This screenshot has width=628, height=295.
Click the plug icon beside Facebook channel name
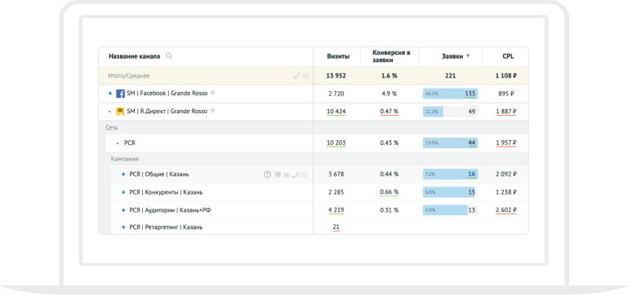[x=213, y=93]
